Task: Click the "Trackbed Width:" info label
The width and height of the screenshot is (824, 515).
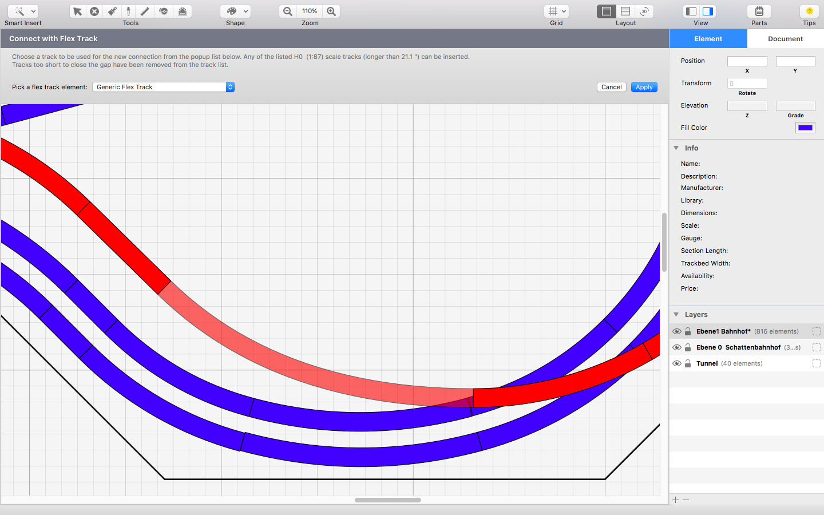Action: coord(706,263)
